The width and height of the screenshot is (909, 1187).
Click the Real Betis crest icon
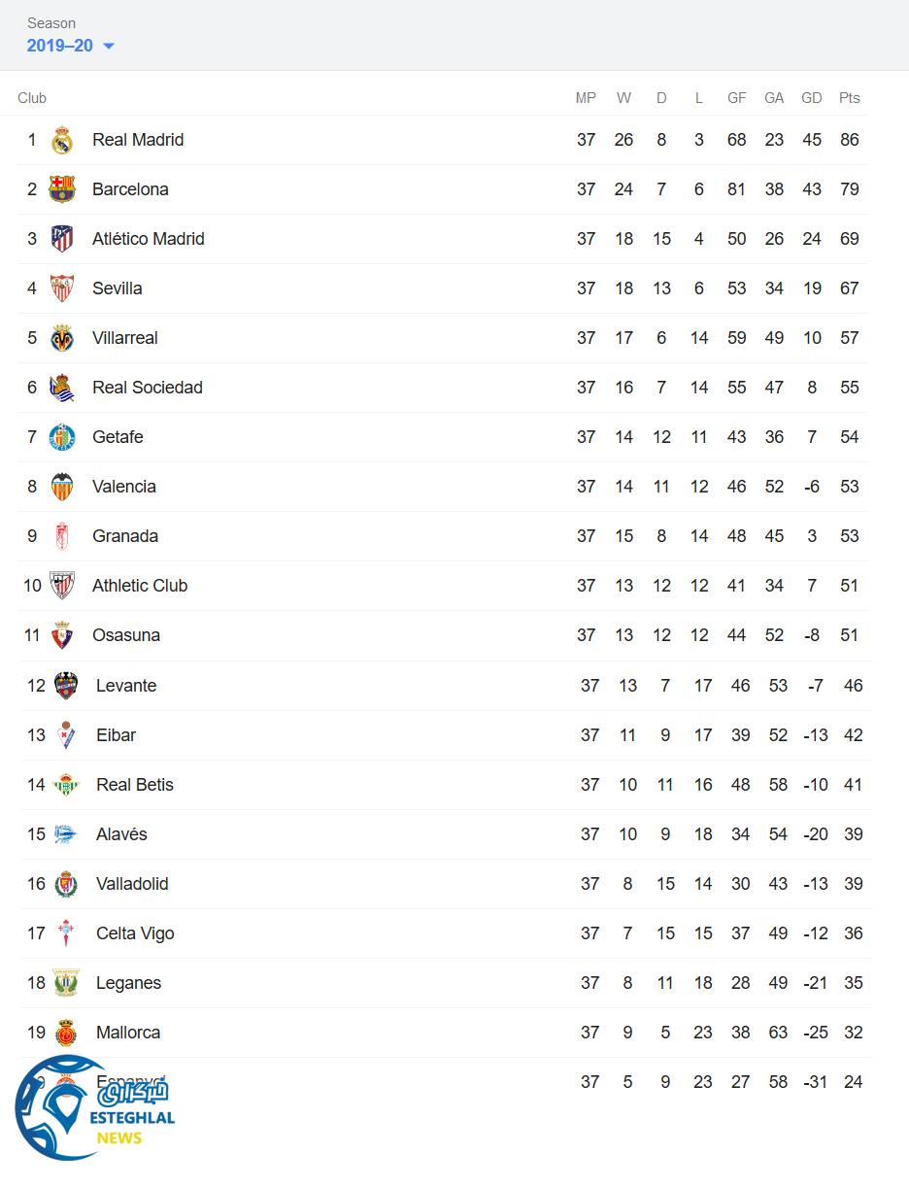point(66,785)
